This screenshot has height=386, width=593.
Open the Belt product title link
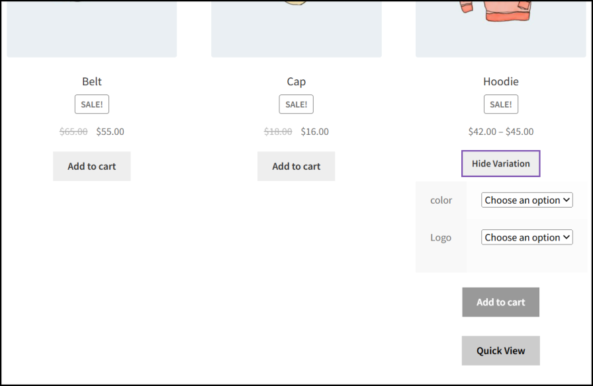coord(92,81)
